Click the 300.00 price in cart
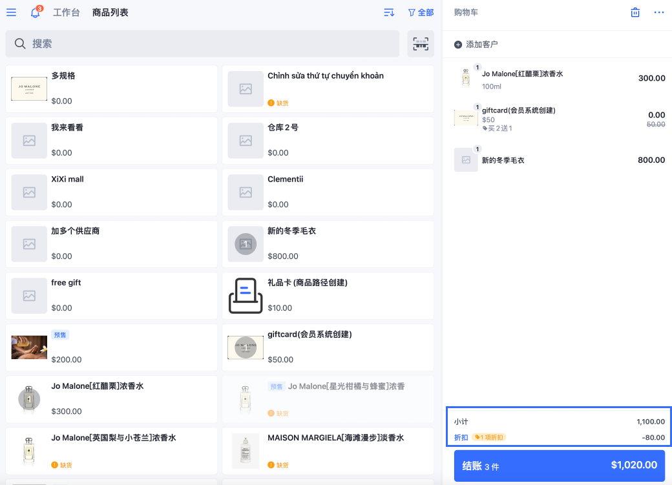The height and width of the screenshot is (485, 672). [651, 78]
